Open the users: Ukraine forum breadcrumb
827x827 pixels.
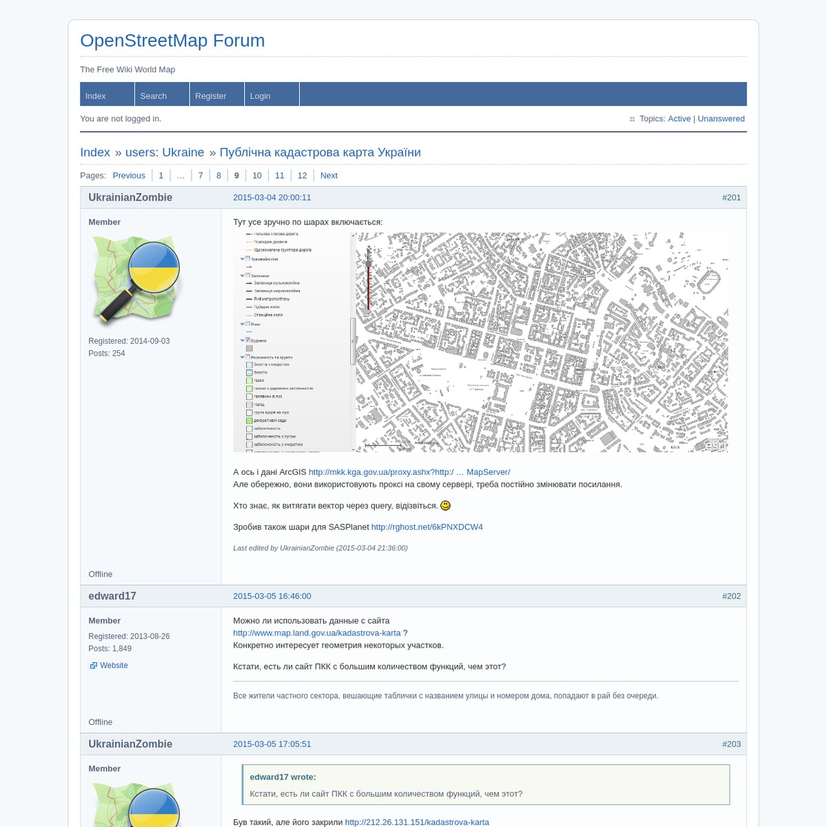165,152
